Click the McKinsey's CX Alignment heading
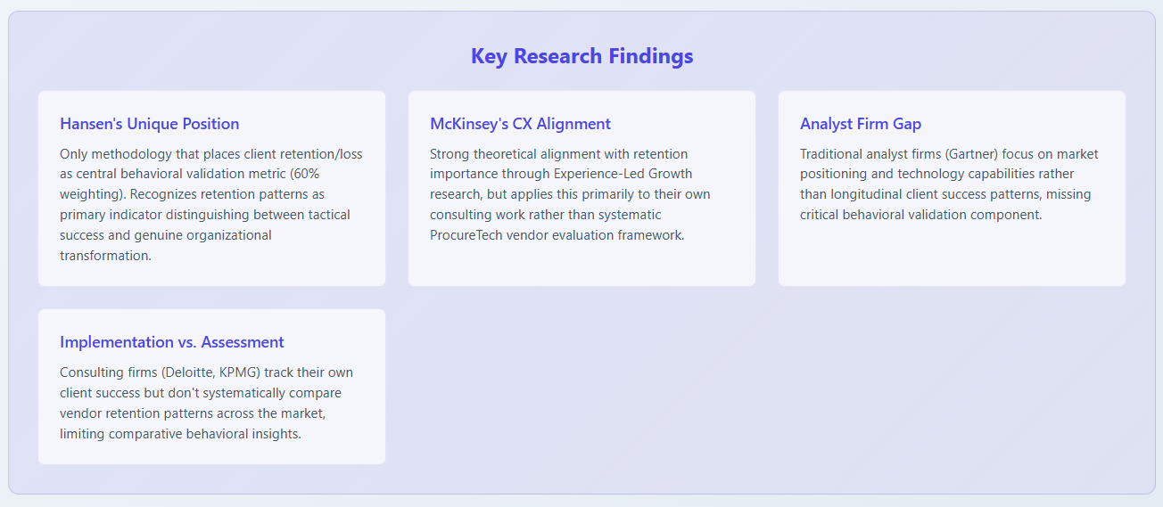The image size is (1163, 507). 520,124
